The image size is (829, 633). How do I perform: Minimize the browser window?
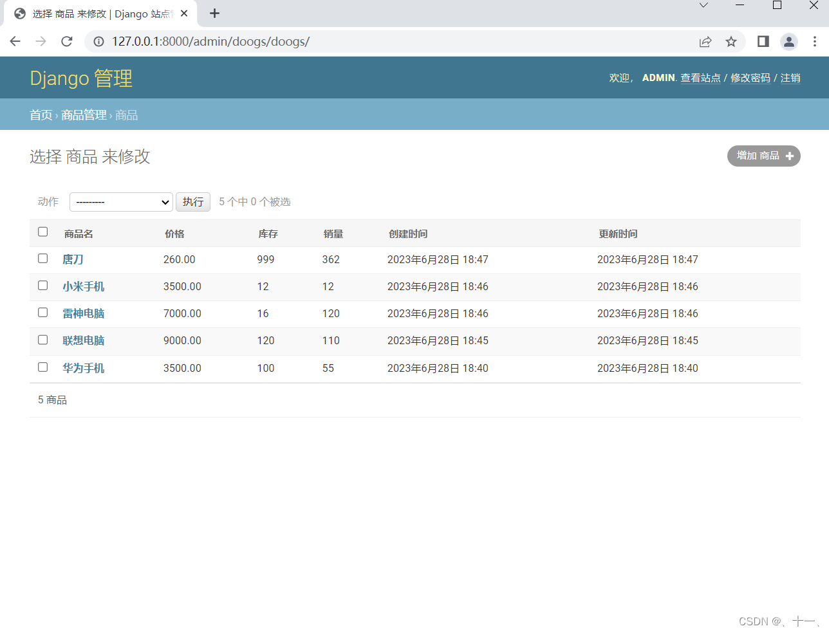point(740,5)
